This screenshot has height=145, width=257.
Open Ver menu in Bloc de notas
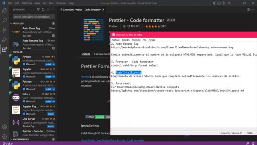(x=145, y=40)
